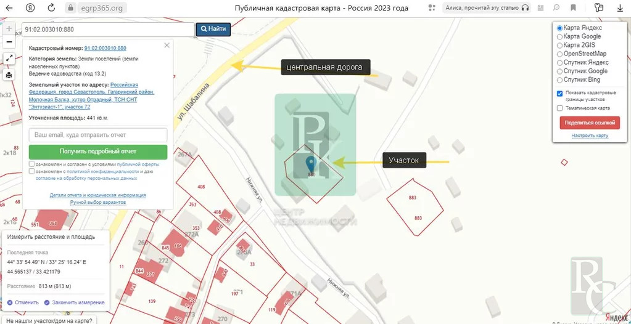Open the Yandex home button
Screen dimensions: 631x324
pos(30,7)
